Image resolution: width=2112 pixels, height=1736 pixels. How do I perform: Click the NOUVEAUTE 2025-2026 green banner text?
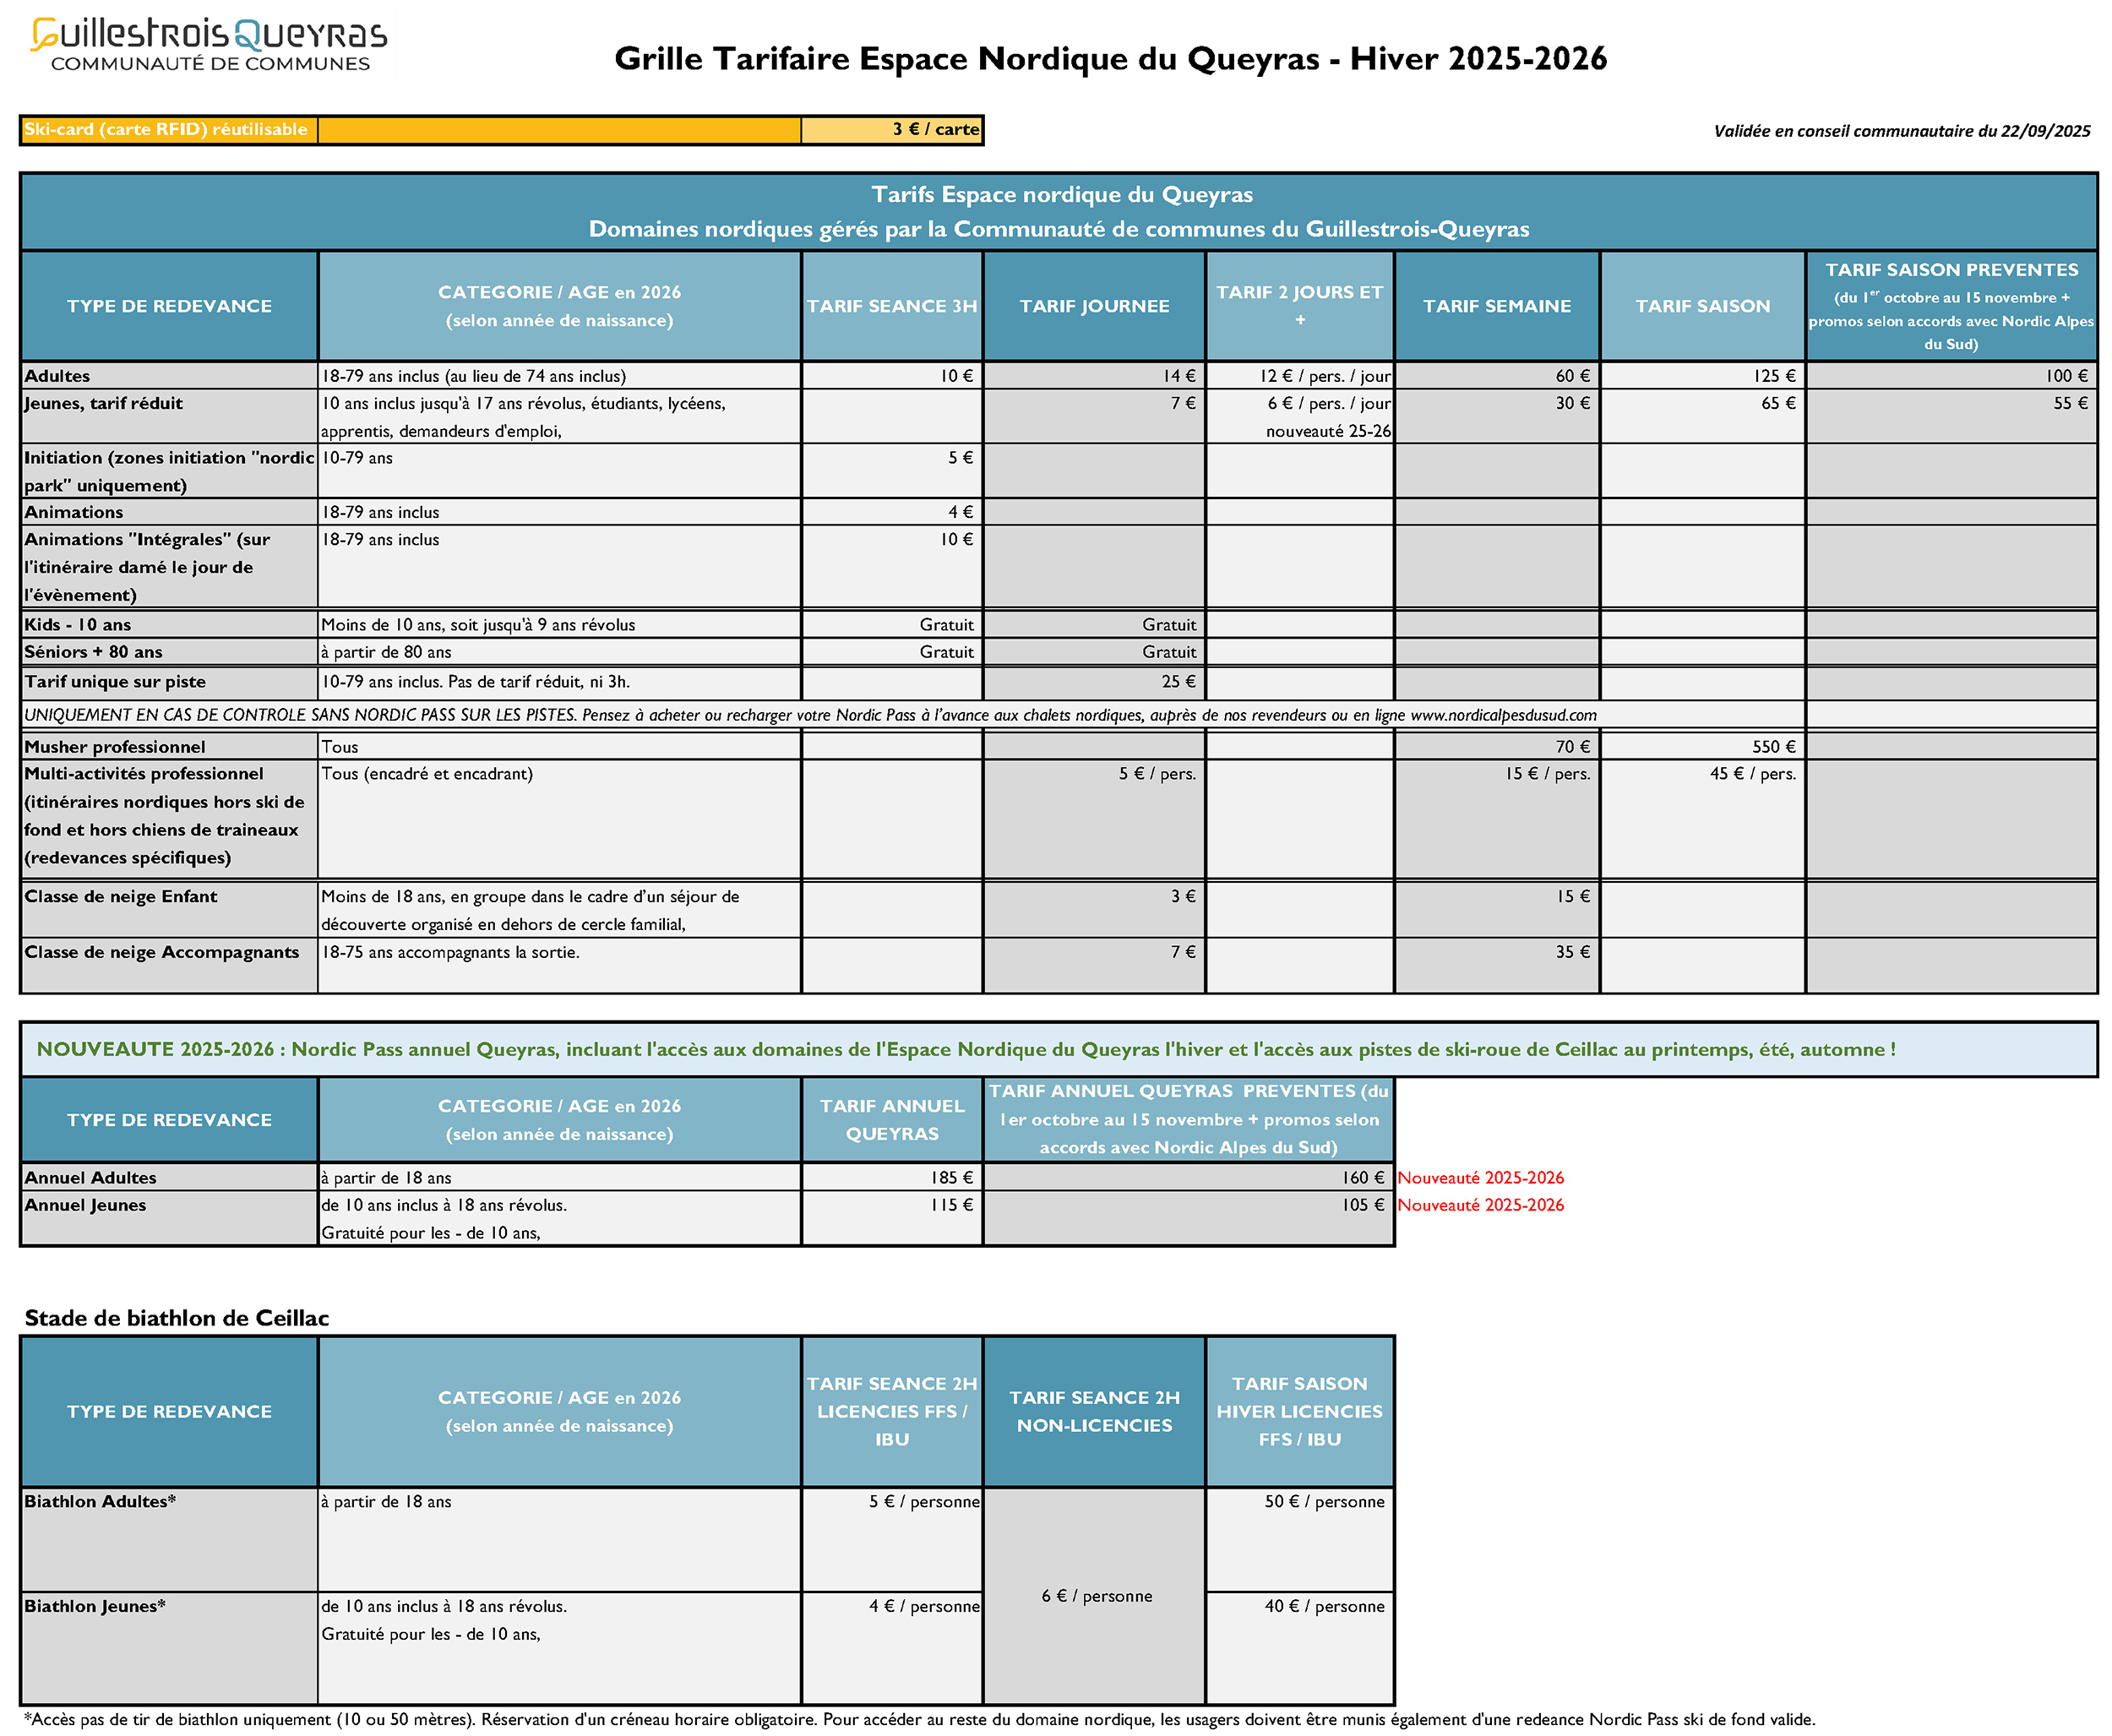[965, 1049]
